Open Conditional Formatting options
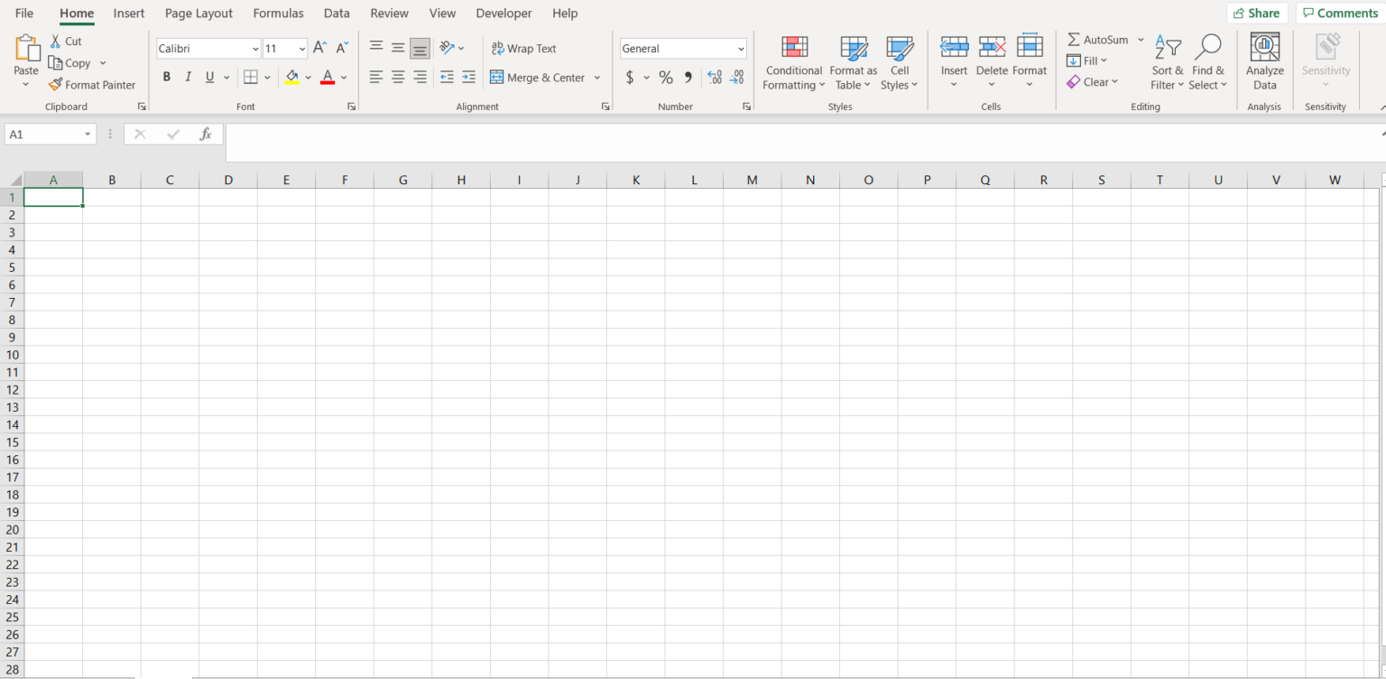Viewport: 1386px width, 679px height. (x=793, y=61)
